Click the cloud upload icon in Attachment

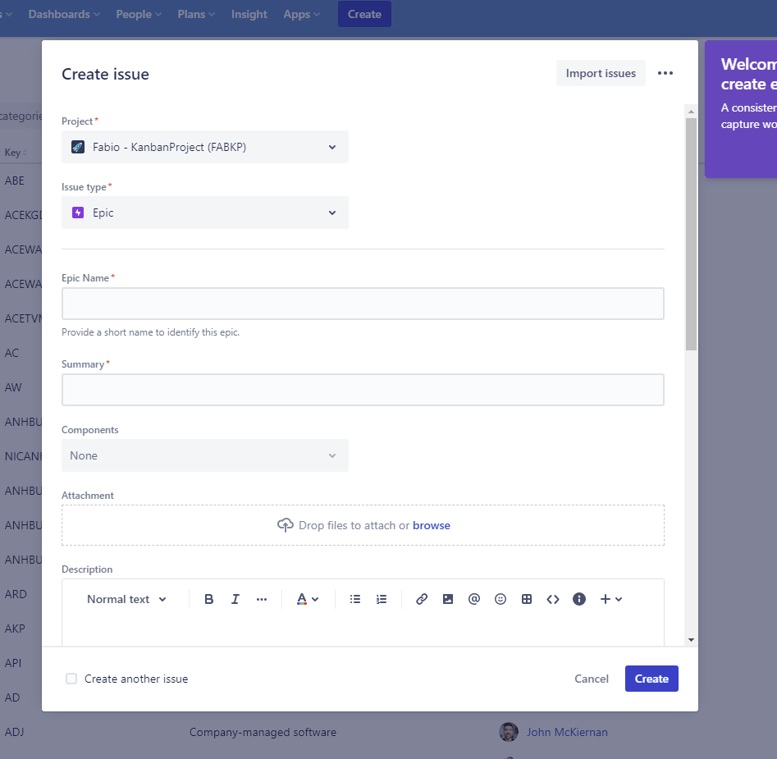(285, 525)
